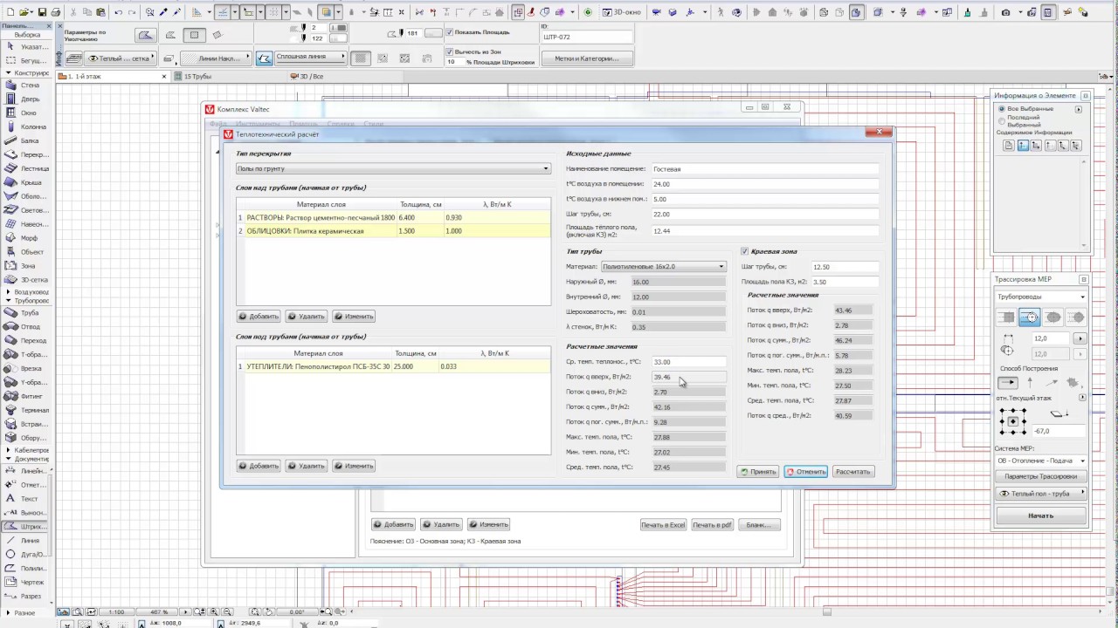This screenshot has height=628, width=1118.
Task: Open Трубопроводы dropdown in Трассировка МЕР
Action: click(x=1041, y=297)
